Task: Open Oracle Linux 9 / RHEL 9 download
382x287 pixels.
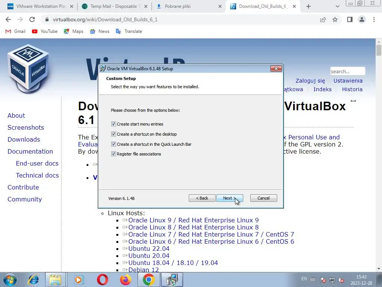Action: pyautogui.click(x=194, y=220)
